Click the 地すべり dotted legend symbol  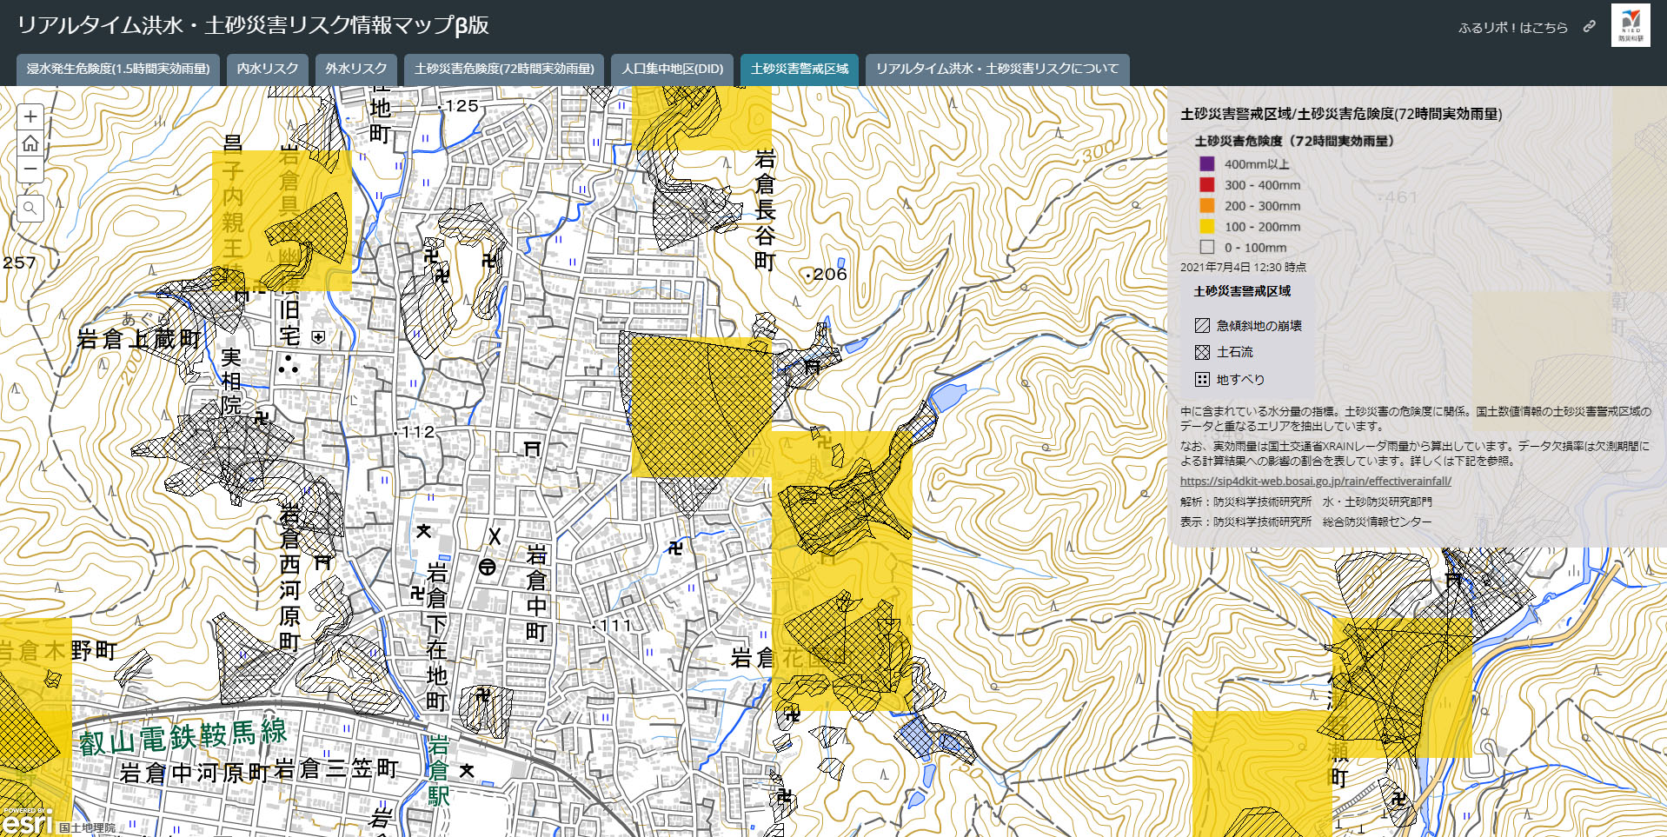pos(1202,380)
